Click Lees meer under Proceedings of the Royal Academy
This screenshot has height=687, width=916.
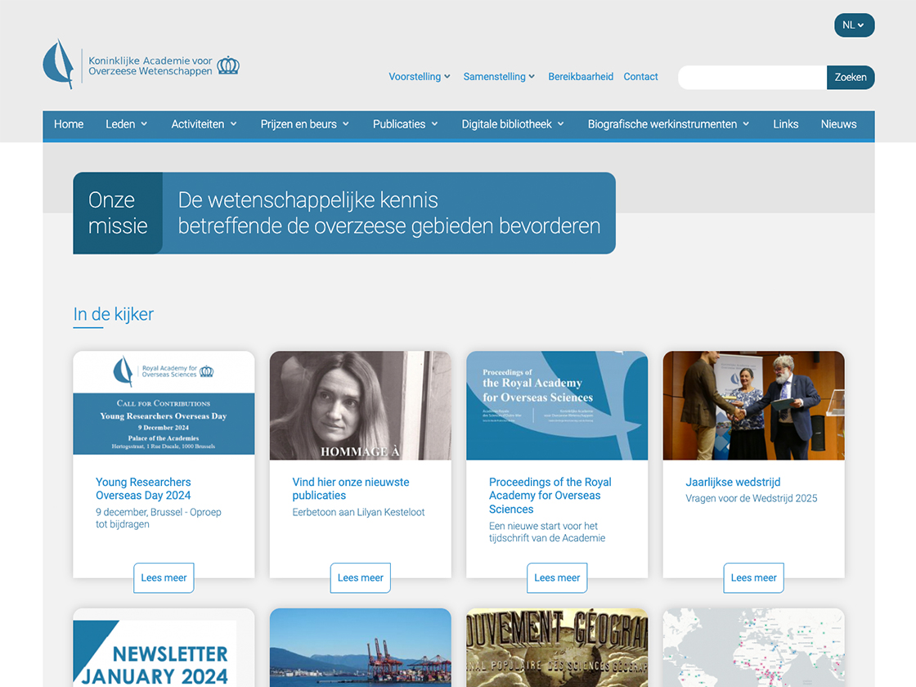click(x=557, y=577)
